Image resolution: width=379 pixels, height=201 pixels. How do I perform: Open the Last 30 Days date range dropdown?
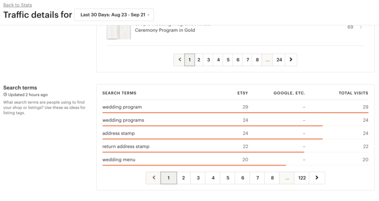click(x=114, y=15)
